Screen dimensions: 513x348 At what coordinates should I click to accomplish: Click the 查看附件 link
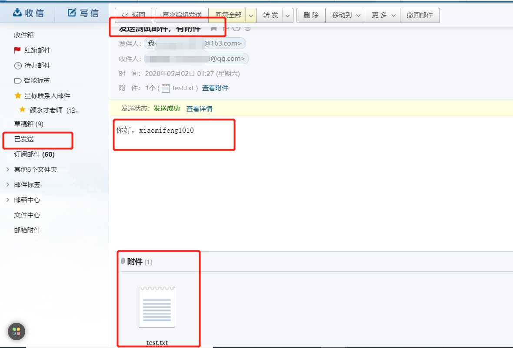[x=215, y=88]
